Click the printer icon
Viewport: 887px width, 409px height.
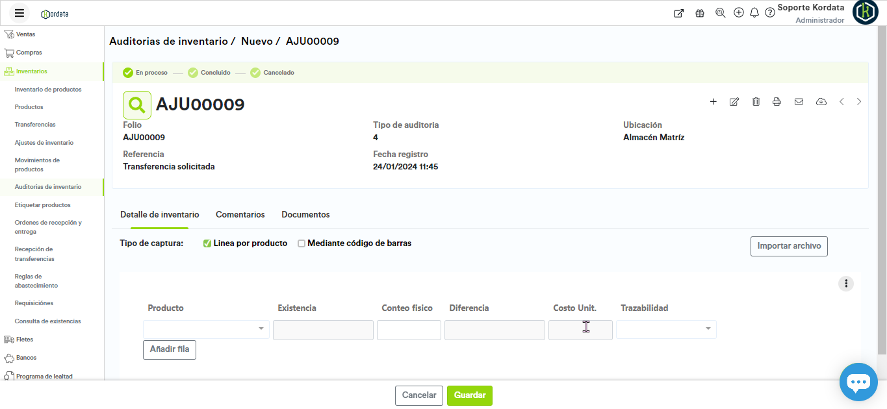[777, 102]
